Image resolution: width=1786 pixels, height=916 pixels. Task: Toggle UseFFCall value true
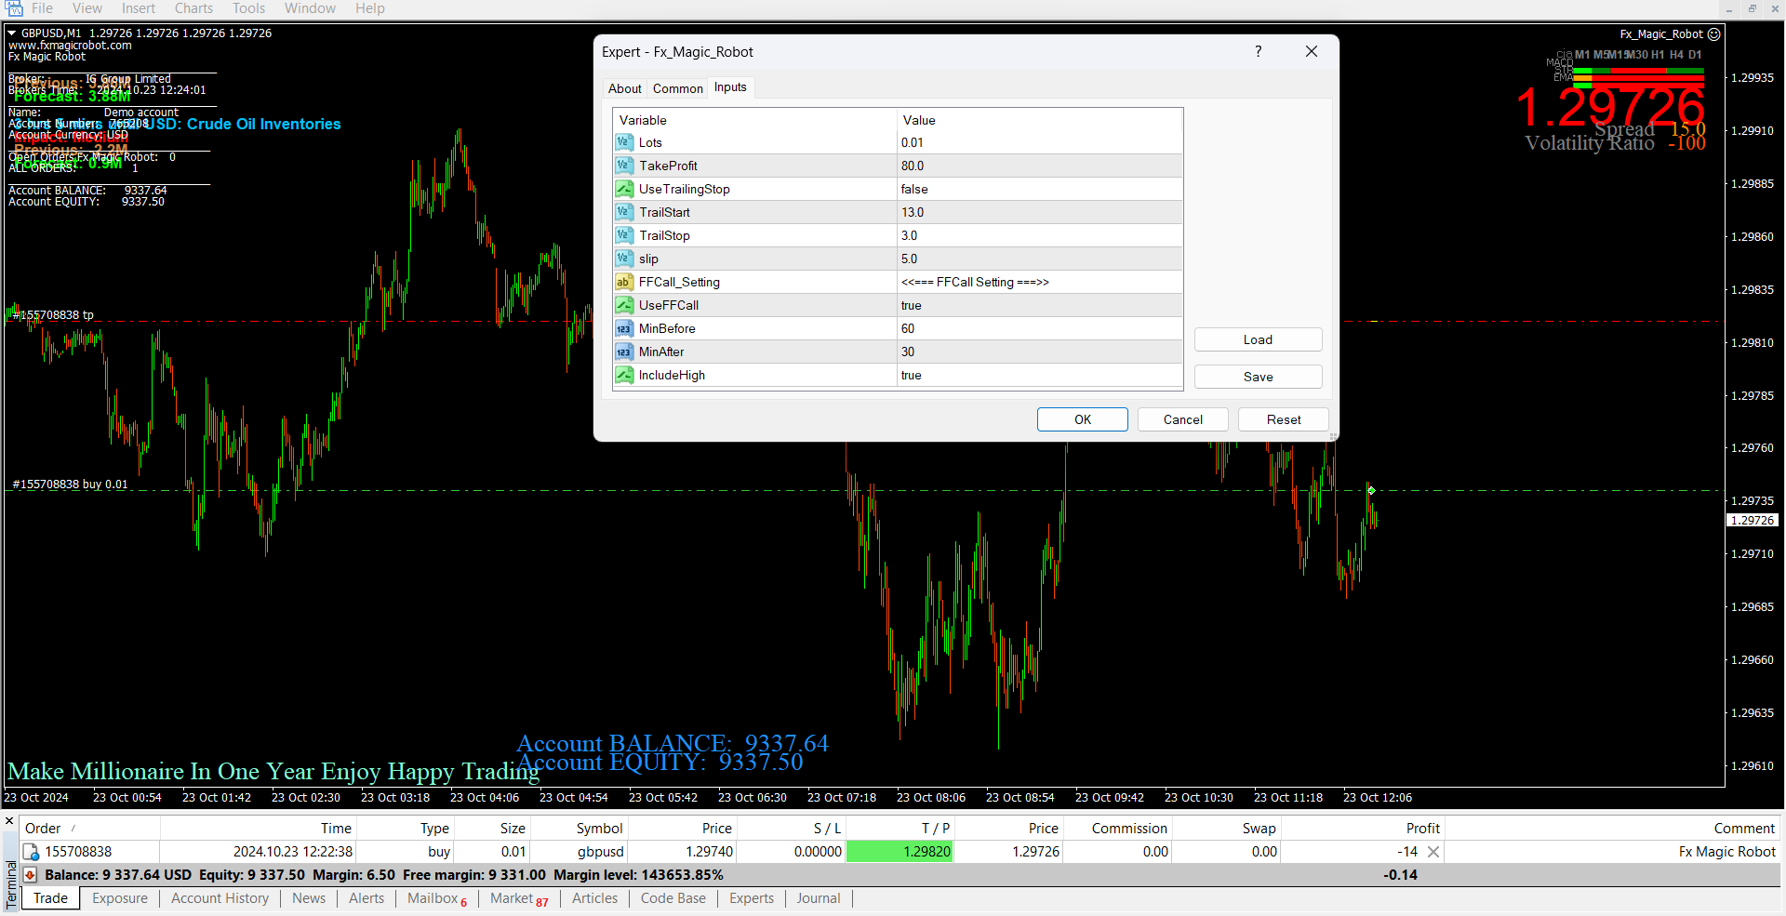tap(1037, 305)
